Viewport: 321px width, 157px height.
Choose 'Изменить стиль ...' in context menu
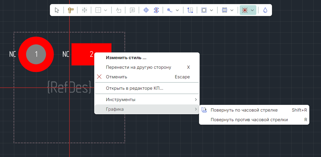coord(146,58)
